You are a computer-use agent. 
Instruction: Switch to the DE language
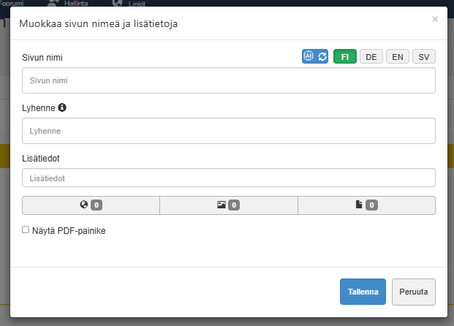tap(371, 56)
